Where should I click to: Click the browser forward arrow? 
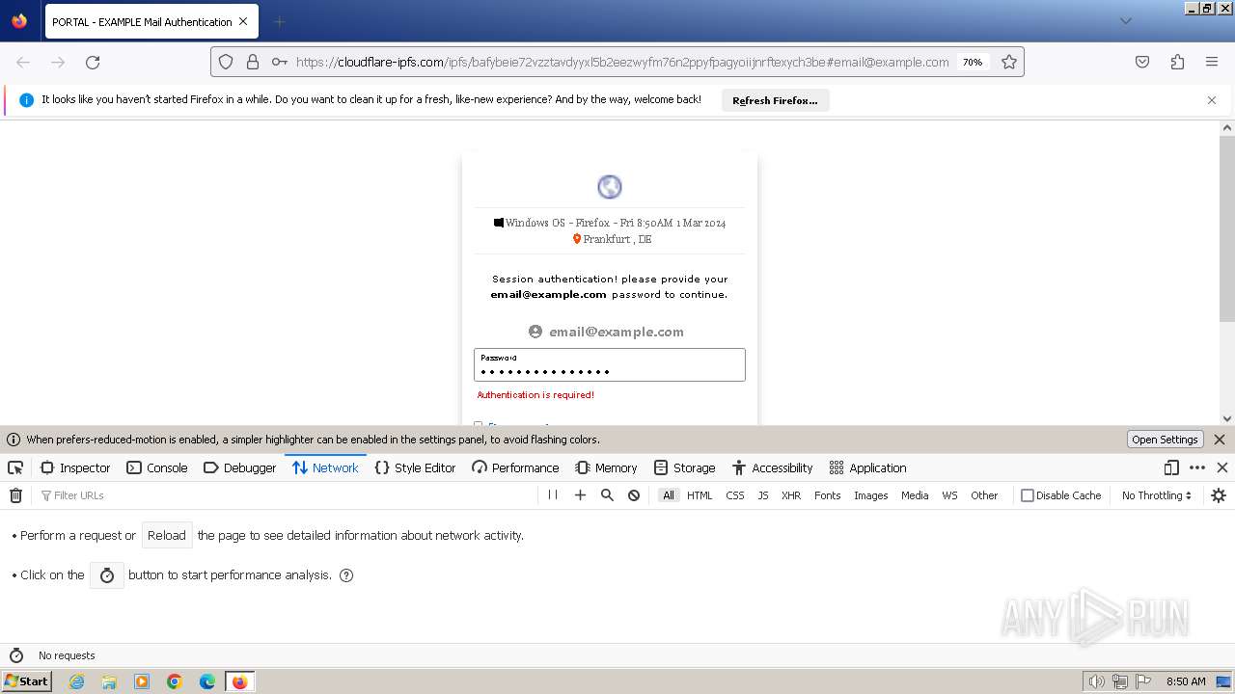coord(58,62)
